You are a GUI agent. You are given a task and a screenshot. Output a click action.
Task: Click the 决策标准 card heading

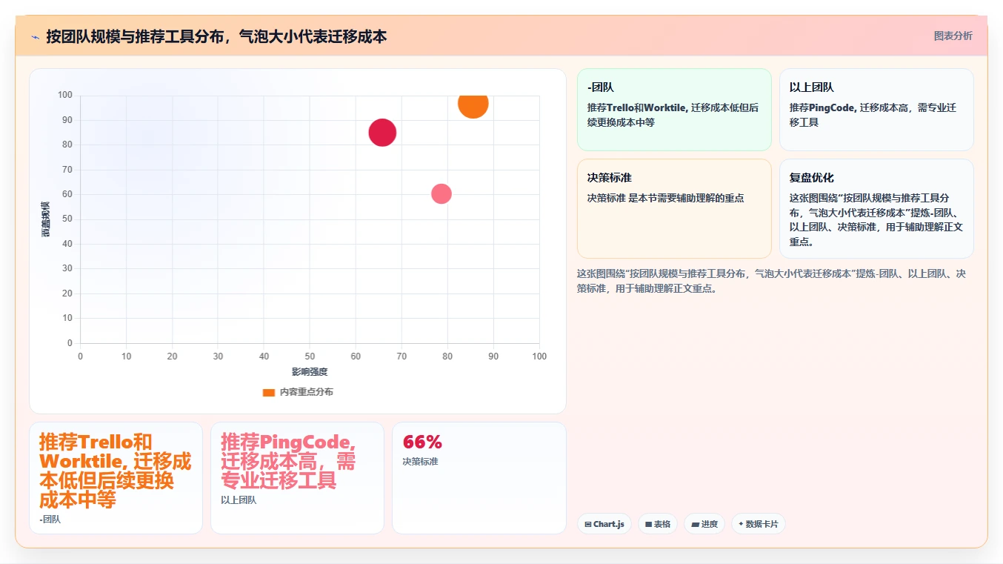click(610, 177)
